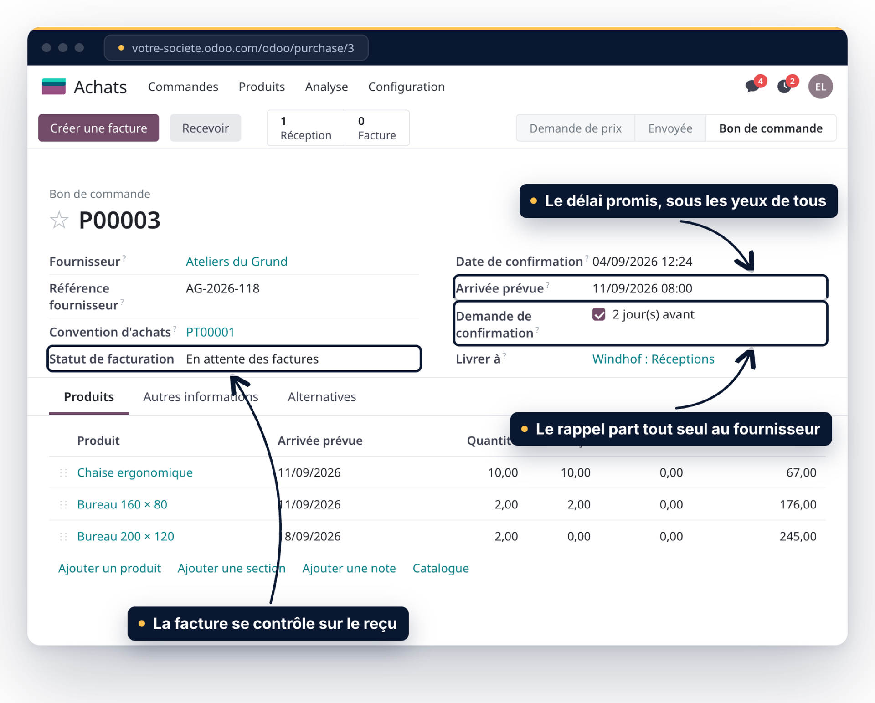Click Créer une facture button
875x703 pixels.
(98, 128)
